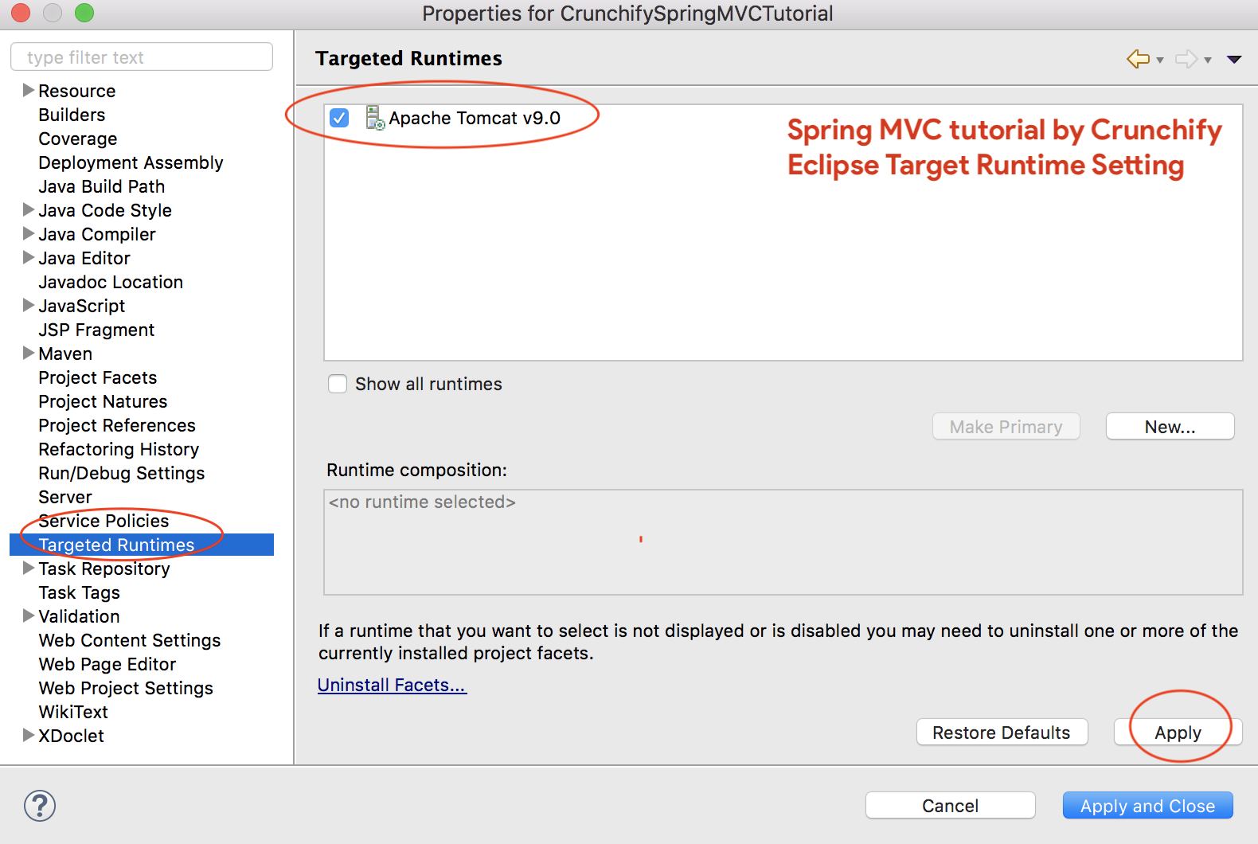This screenshot has width=1258, height=844.
Task: Click the back navigation arrow icon
Action: coord(1138,59)
